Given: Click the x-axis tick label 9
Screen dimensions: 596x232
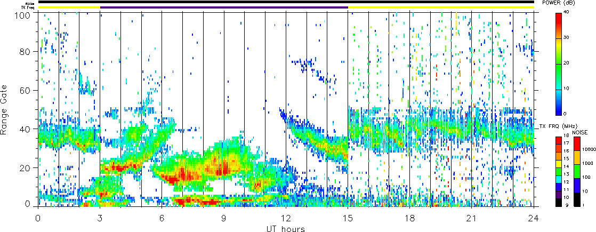Looking at the screenshot, I should tap(224, 218).
